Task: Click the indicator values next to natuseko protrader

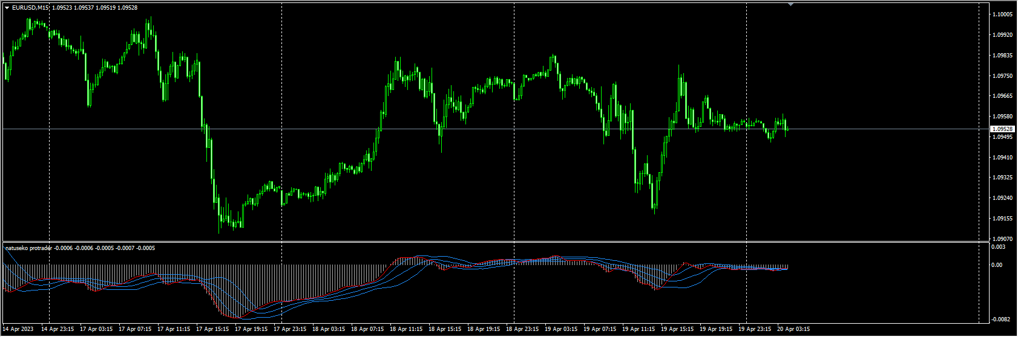Action: click(105, 248)
